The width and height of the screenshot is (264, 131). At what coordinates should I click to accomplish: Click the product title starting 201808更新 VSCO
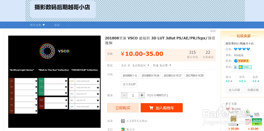coord(160,41)
